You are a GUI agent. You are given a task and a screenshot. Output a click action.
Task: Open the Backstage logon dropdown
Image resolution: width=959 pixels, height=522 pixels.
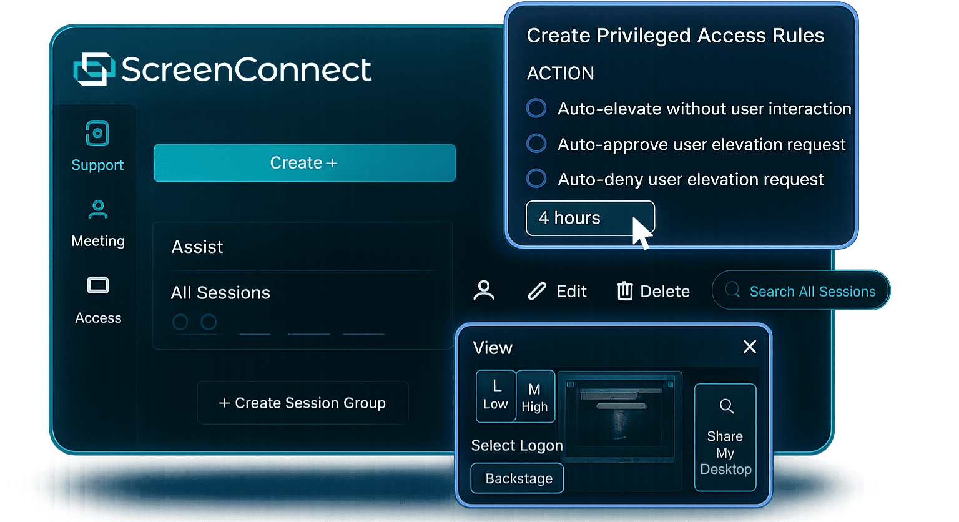click(517, 478)
